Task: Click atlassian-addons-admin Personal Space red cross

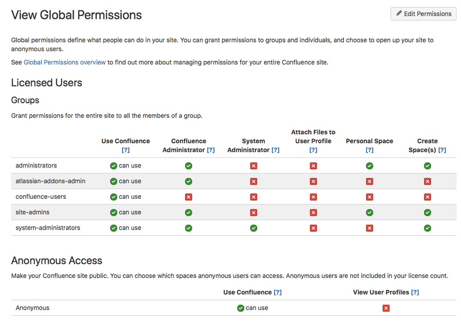Action: (369, 181)
